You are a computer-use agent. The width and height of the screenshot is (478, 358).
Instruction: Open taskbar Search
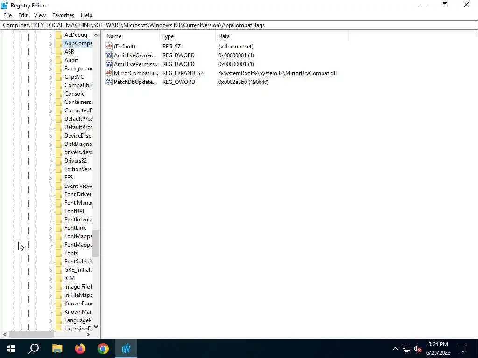34,349
